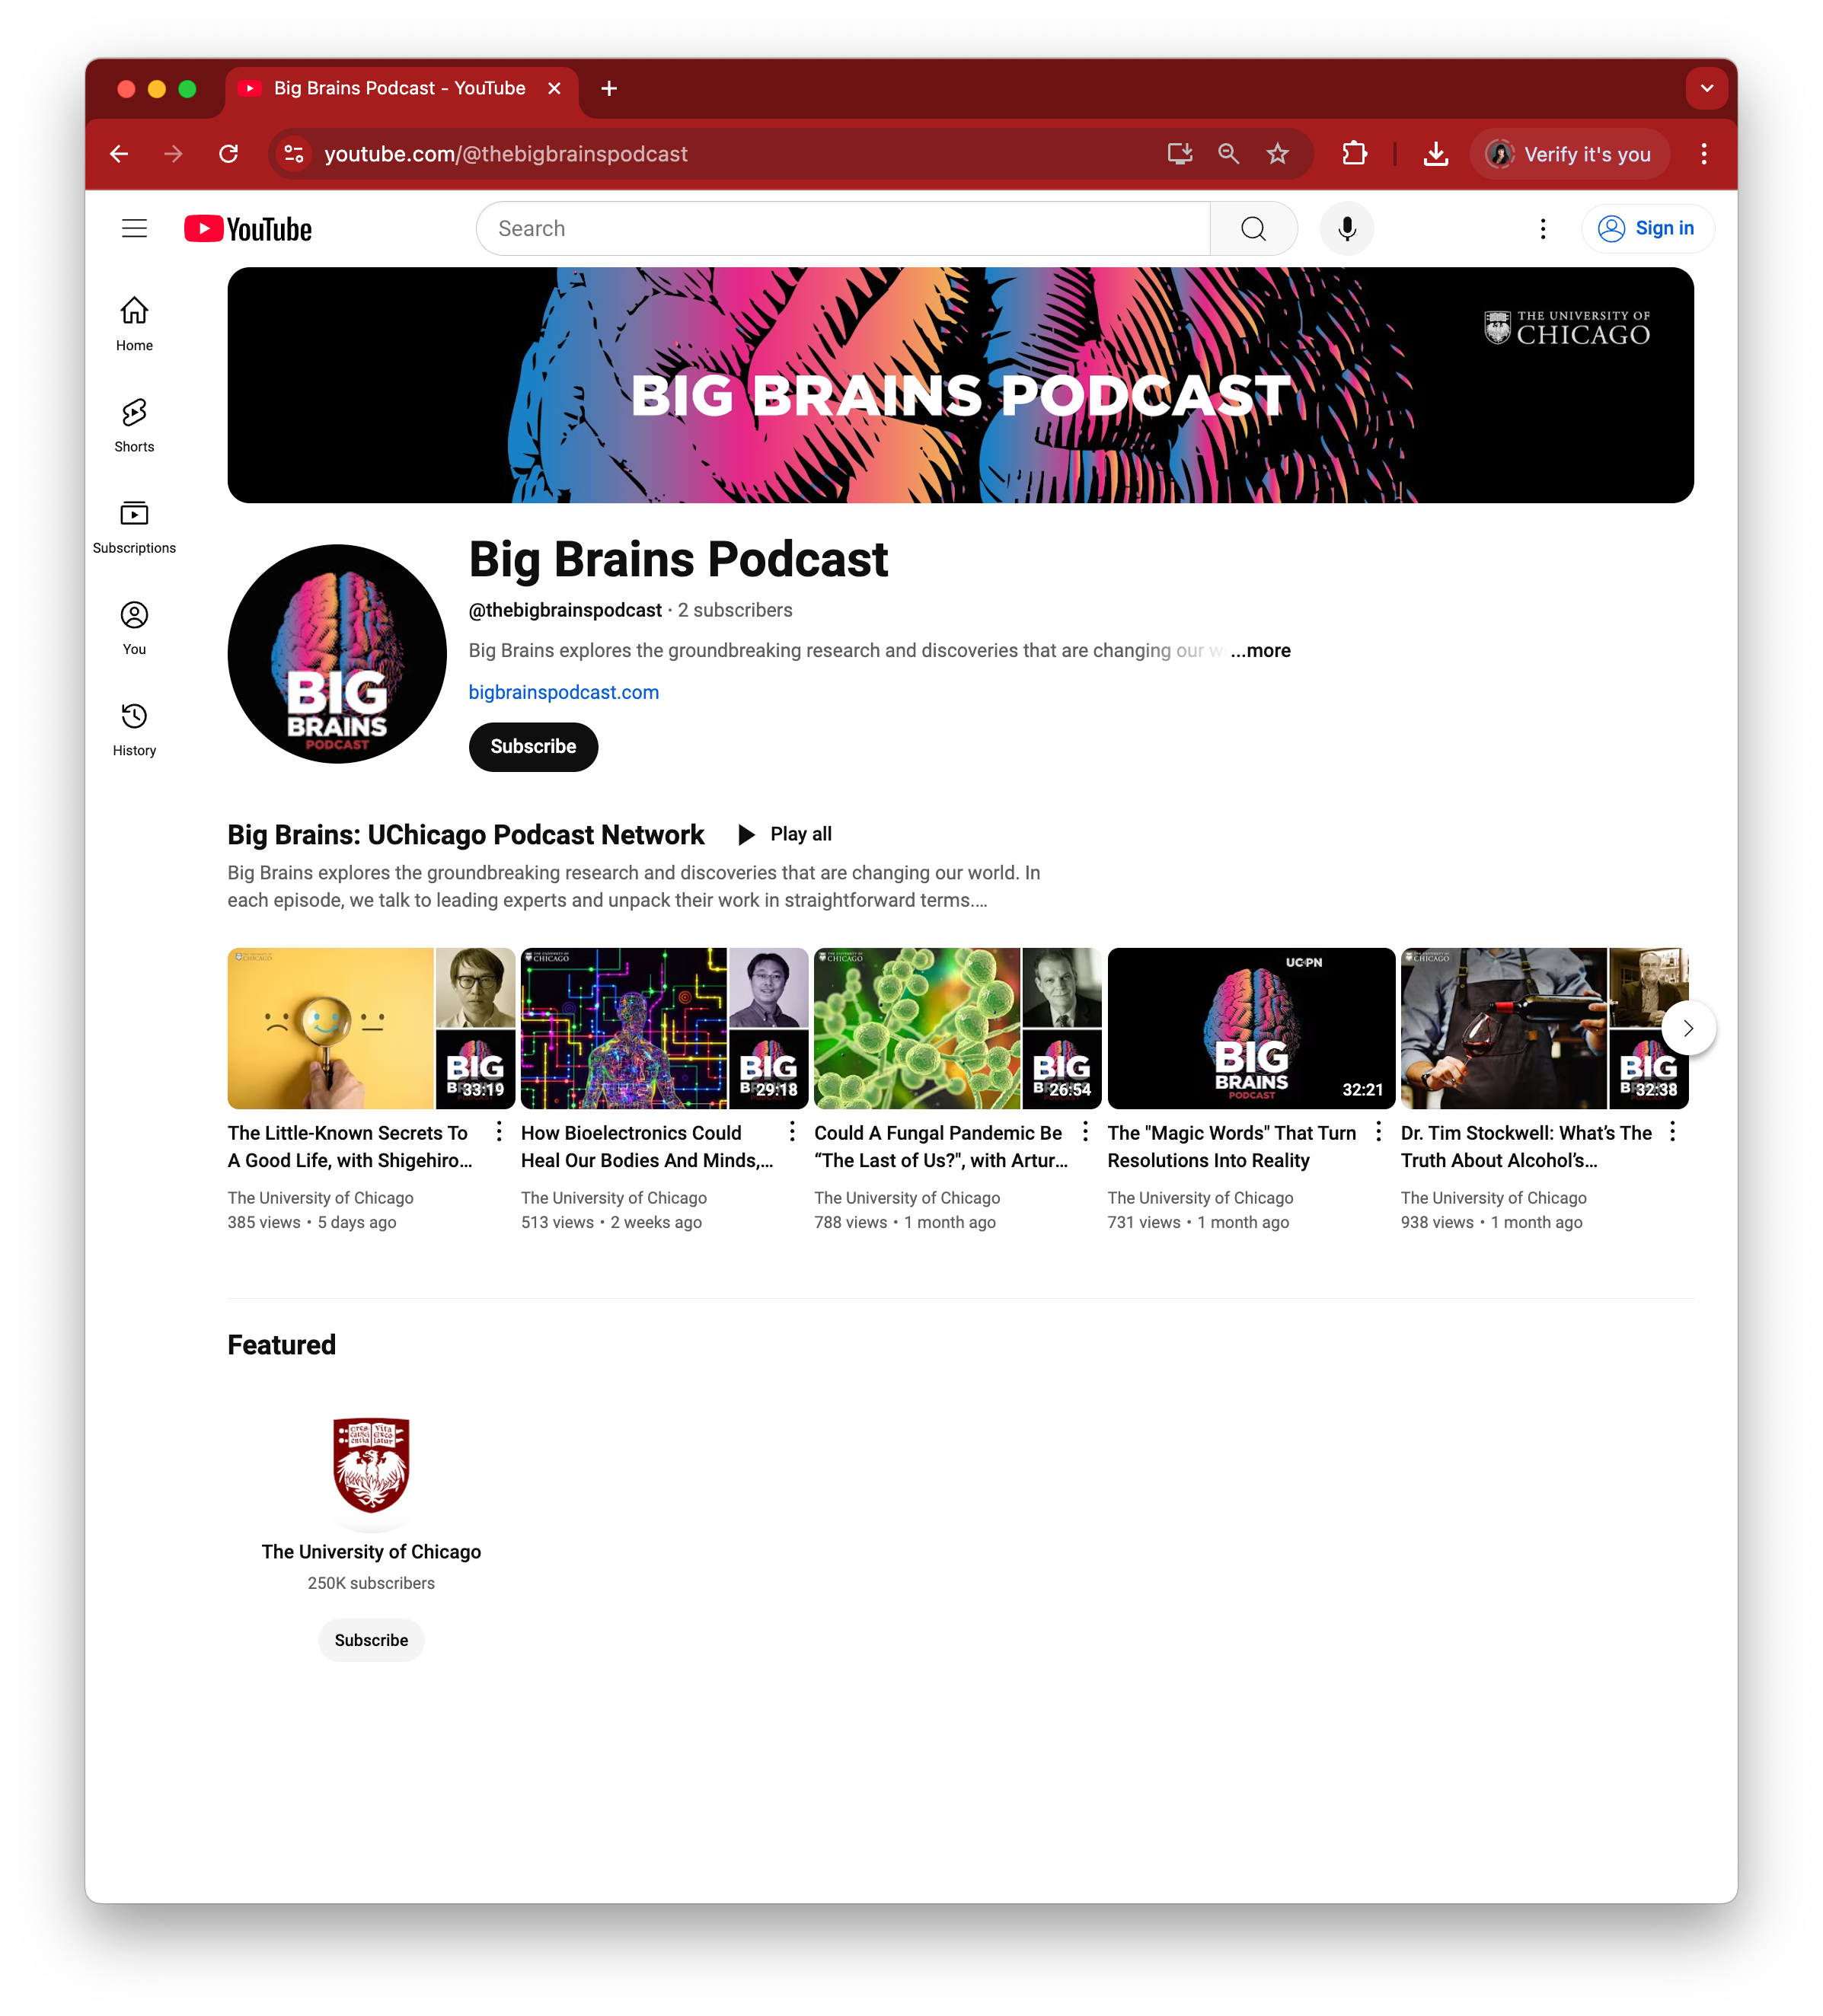Click the '@thebigbrainspodcast' handle text

click(x=565, y=611)
